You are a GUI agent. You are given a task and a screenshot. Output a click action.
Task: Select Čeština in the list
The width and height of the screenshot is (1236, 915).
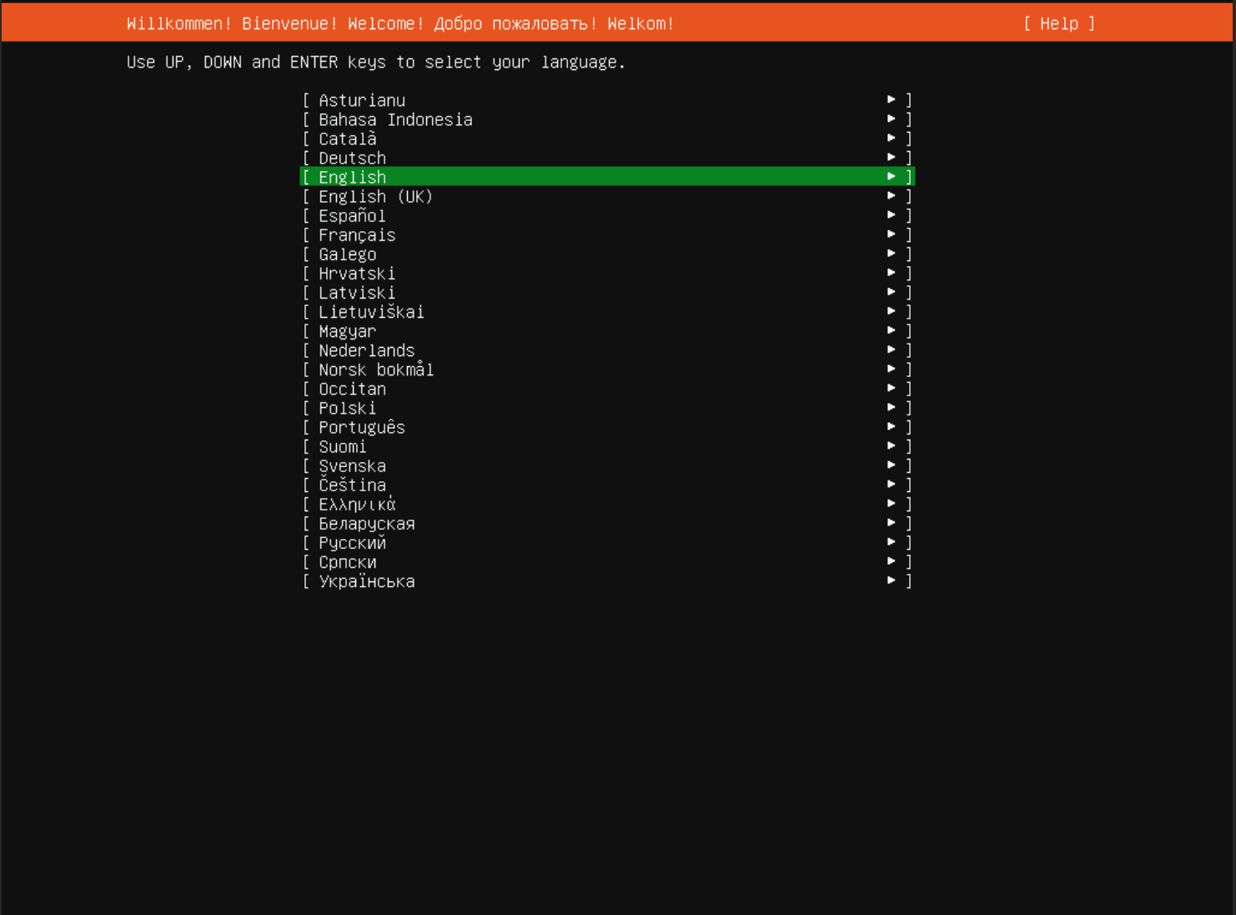point(352,485)
